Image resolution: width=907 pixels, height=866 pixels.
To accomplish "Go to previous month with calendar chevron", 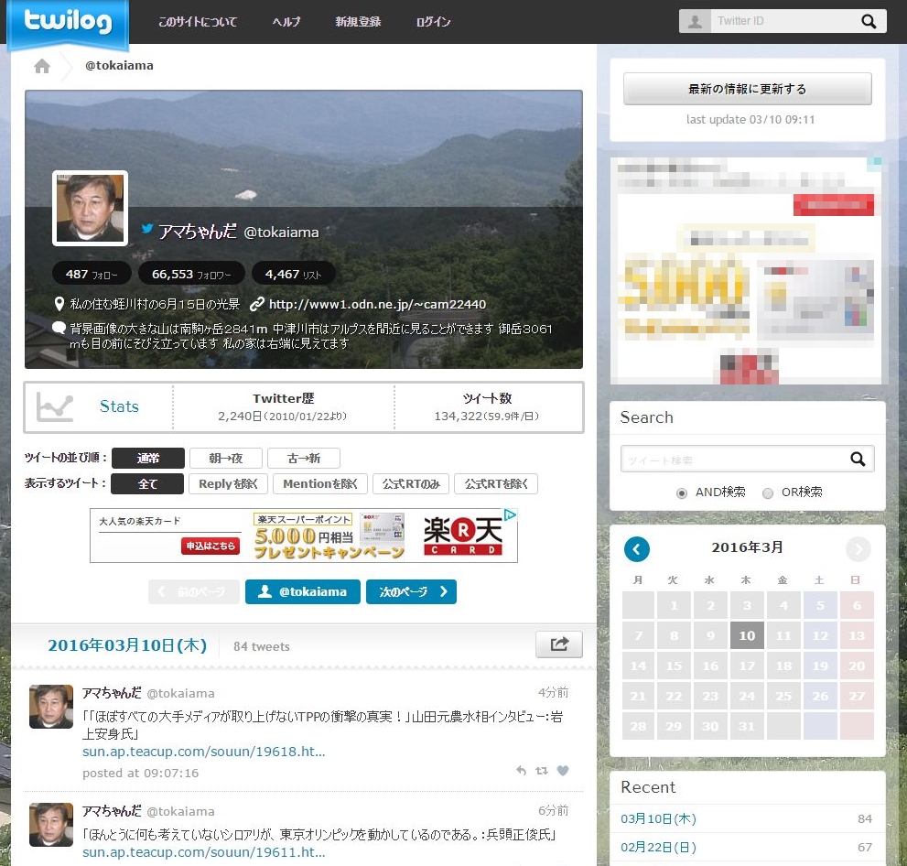I will click(638, 548).
